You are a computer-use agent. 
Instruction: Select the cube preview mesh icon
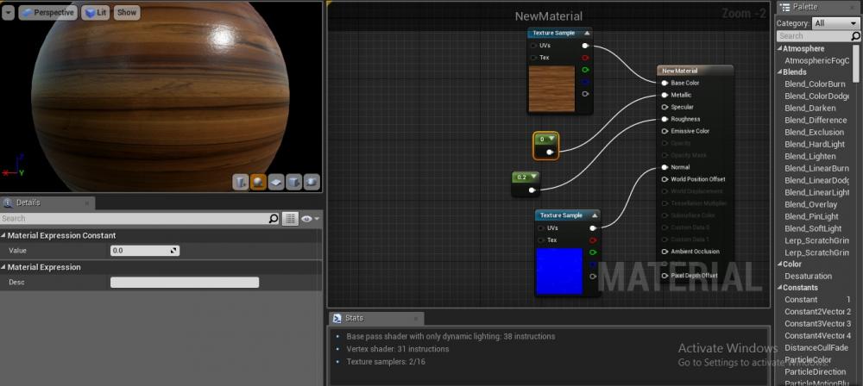pos(294,182)
